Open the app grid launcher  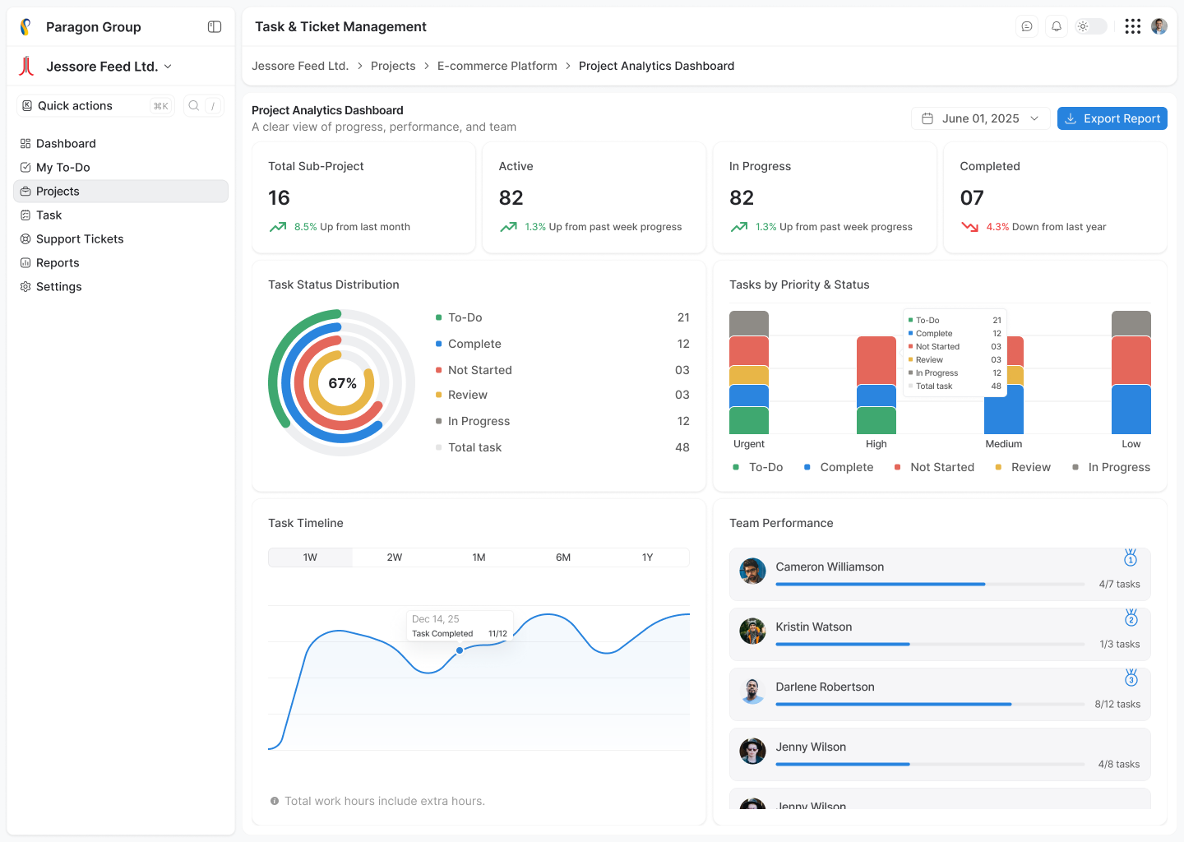pyautogui.click(x=1132, y=25)
